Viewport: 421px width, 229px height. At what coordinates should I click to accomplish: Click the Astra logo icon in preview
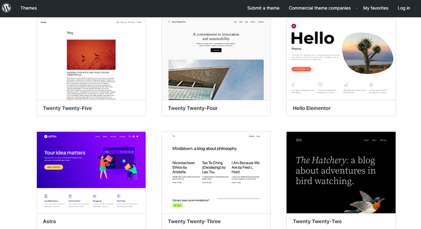(x=46, y=136)
